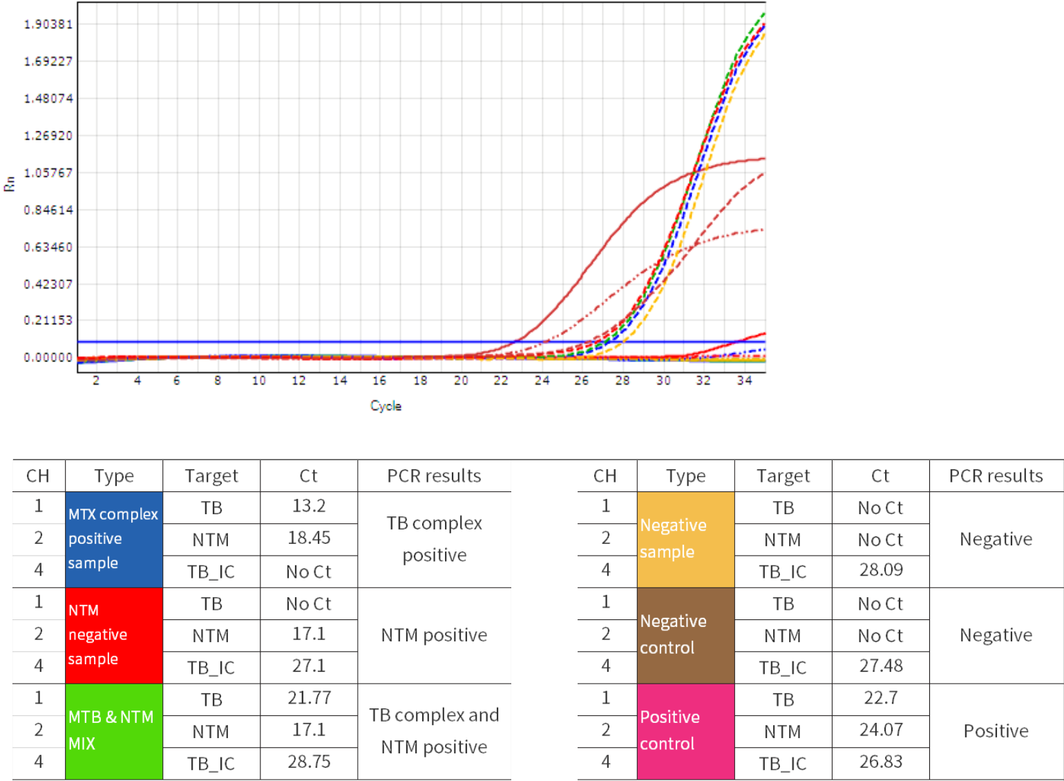Viewport: 1064px width, 781px height.
Task: Click 'Negative' result for Negative sample
Action: click(996, 539)
